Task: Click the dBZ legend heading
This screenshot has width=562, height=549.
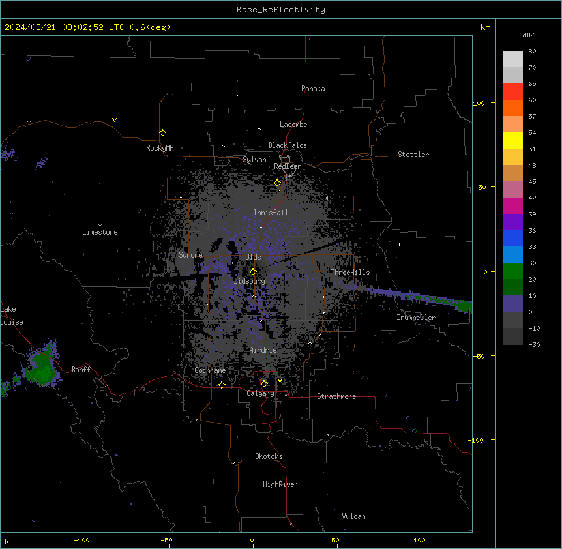Action: pos(528,35)
